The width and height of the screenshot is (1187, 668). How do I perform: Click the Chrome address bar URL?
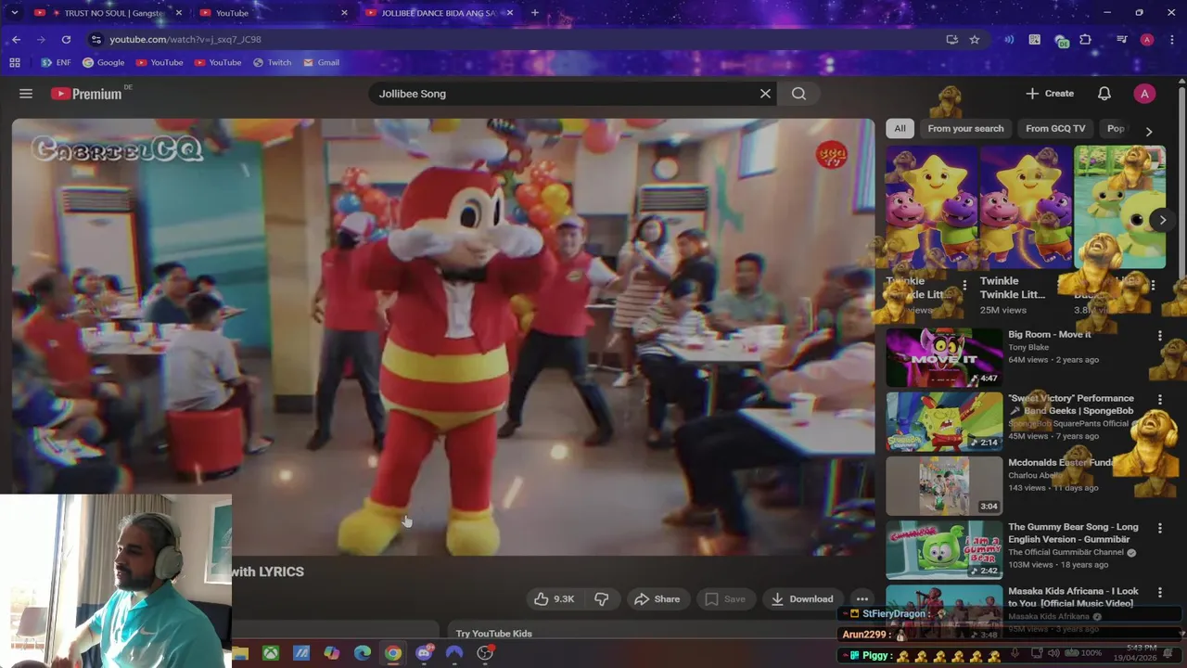pos(185,40)
